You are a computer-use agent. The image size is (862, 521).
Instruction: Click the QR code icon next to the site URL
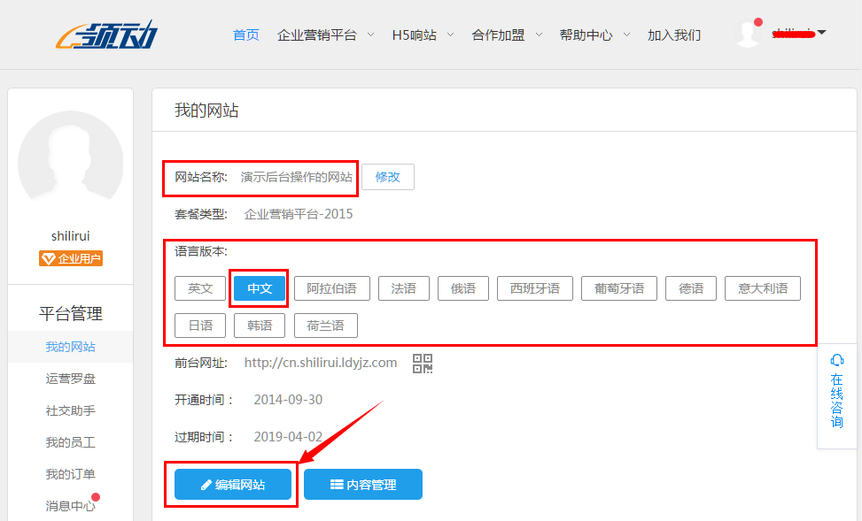coord(423,363)
